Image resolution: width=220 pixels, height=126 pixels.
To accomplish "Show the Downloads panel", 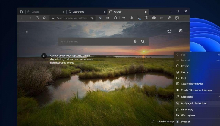I will coord(139,18).
